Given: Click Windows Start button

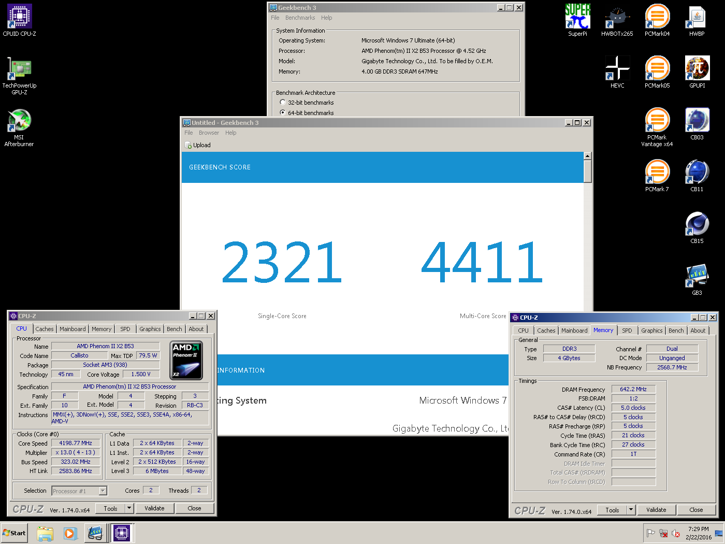Looking at the screenshot, I should pos(14,533).
